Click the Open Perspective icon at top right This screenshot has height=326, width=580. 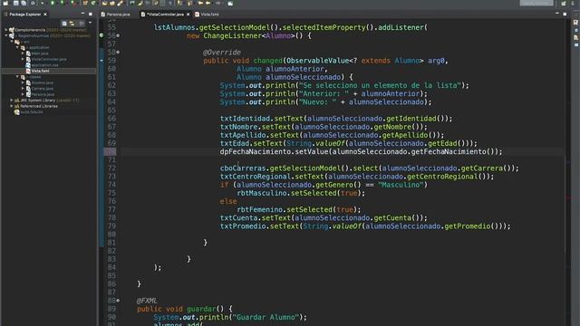tap(564, 4)
